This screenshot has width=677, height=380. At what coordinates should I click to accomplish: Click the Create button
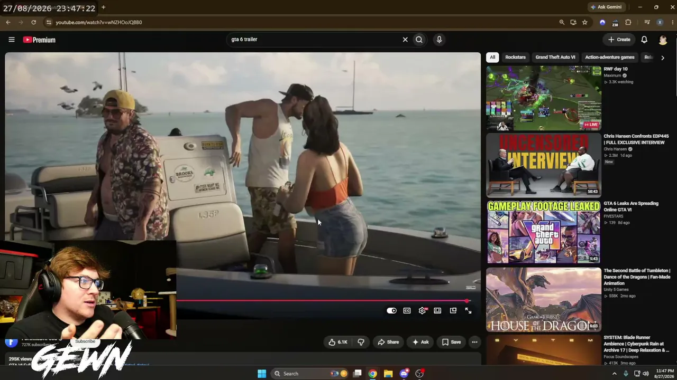pos(619,40)
